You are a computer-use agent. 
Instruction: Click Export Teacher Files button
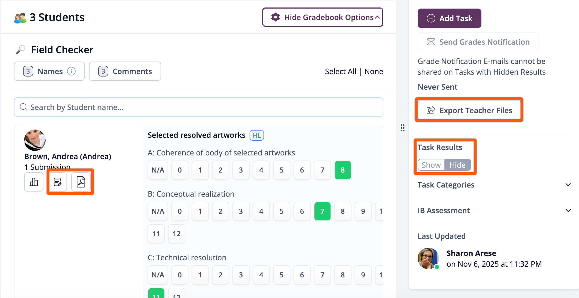pos(469,110)
